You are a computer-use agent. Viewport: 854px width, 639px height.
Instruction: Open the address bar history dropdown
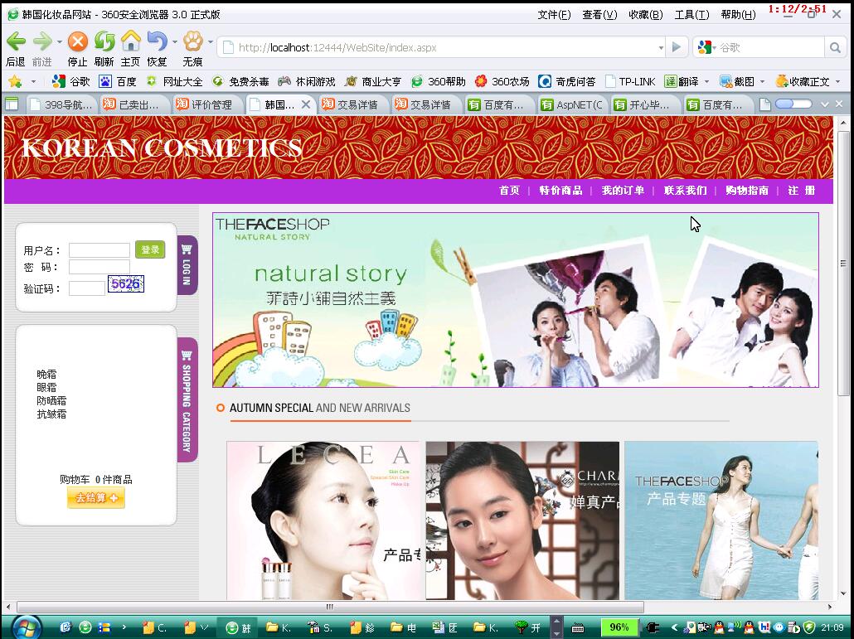[x=661, y=48]
